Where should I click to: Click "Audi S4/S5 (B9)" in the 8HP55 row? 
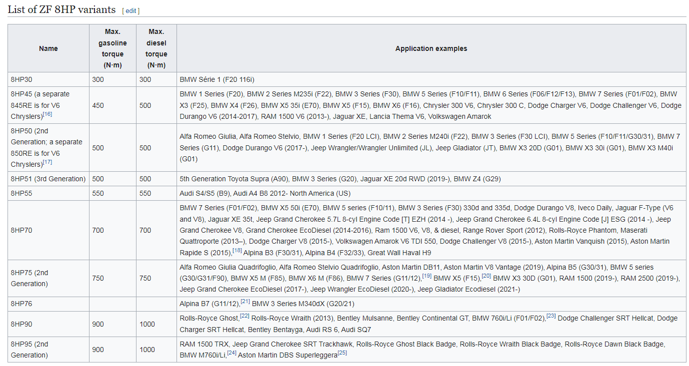point(205,193)
